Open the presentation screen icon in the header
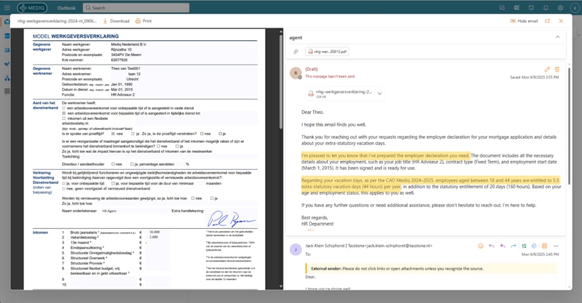This screenshot has height=303, width=582. click(531, 8)
